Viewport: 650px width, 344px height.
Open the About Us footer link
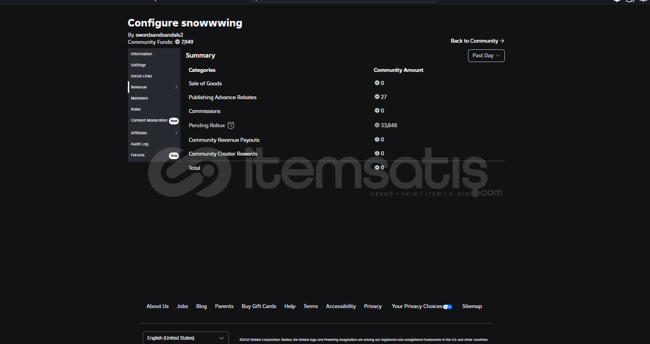pyautogui.click(x=157, y=306)
